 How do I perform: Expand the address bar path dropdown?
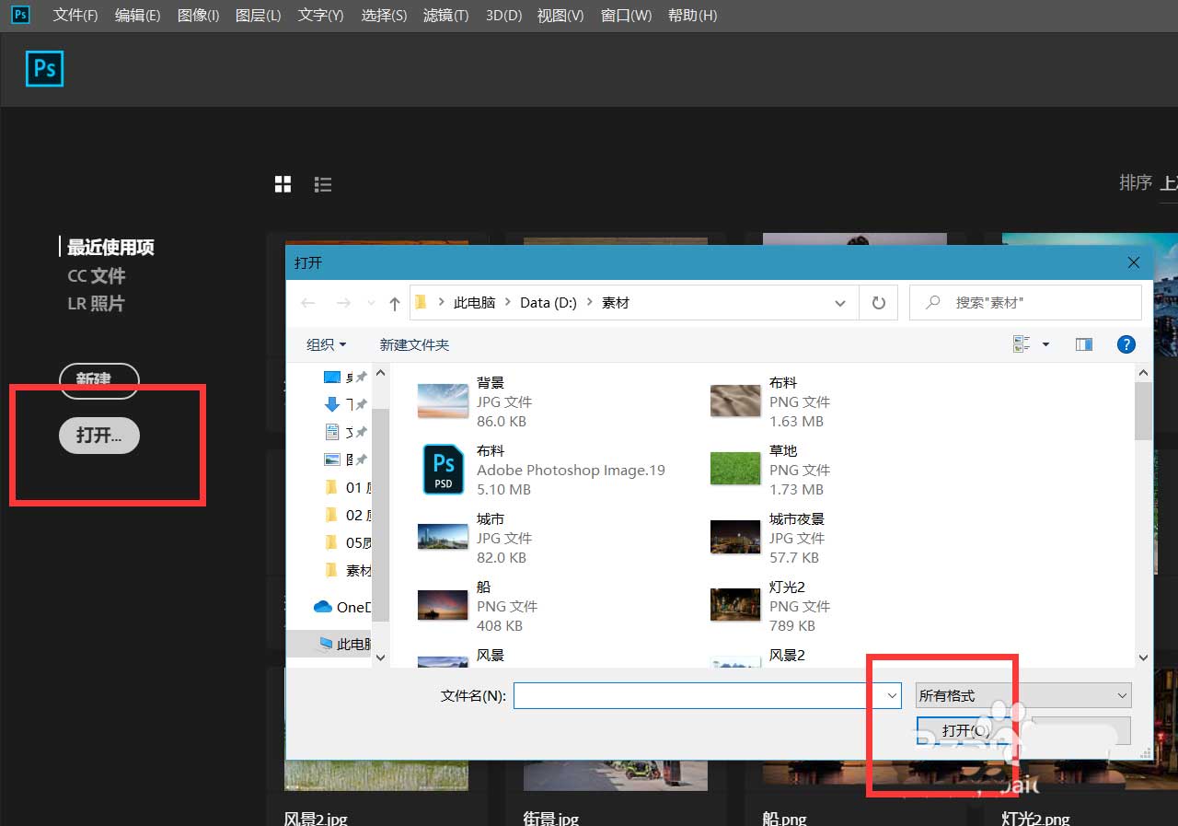click(840, 303)
